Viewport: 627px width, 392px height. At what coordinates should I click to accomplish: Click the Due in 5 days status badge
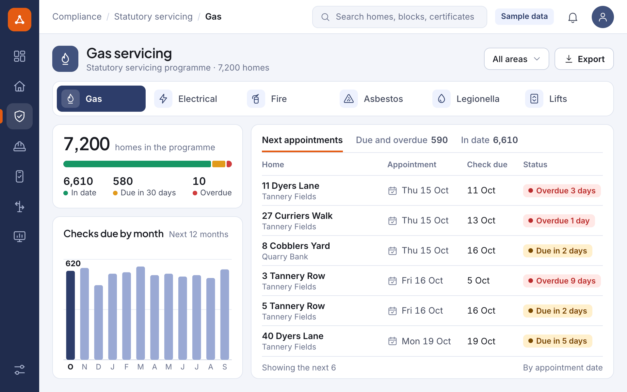coord(557,341)
